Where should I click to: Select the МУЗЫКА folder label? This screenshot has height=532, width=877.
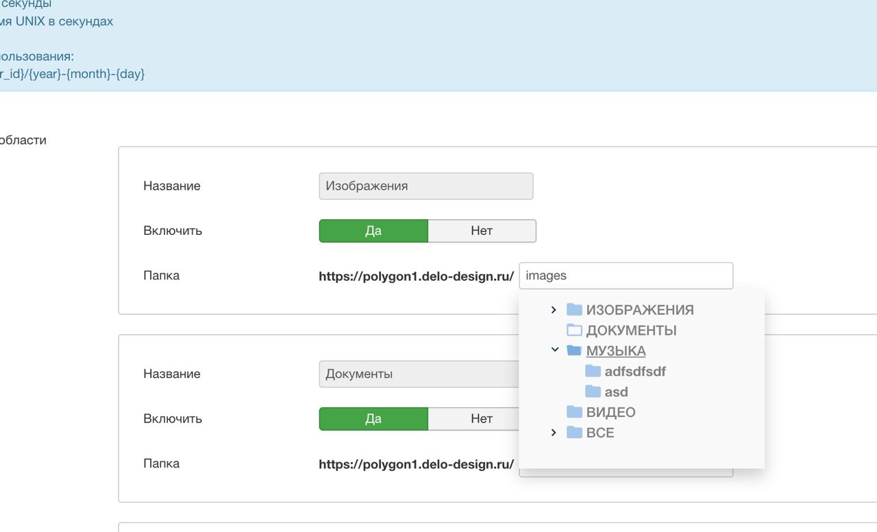(615, 351)
